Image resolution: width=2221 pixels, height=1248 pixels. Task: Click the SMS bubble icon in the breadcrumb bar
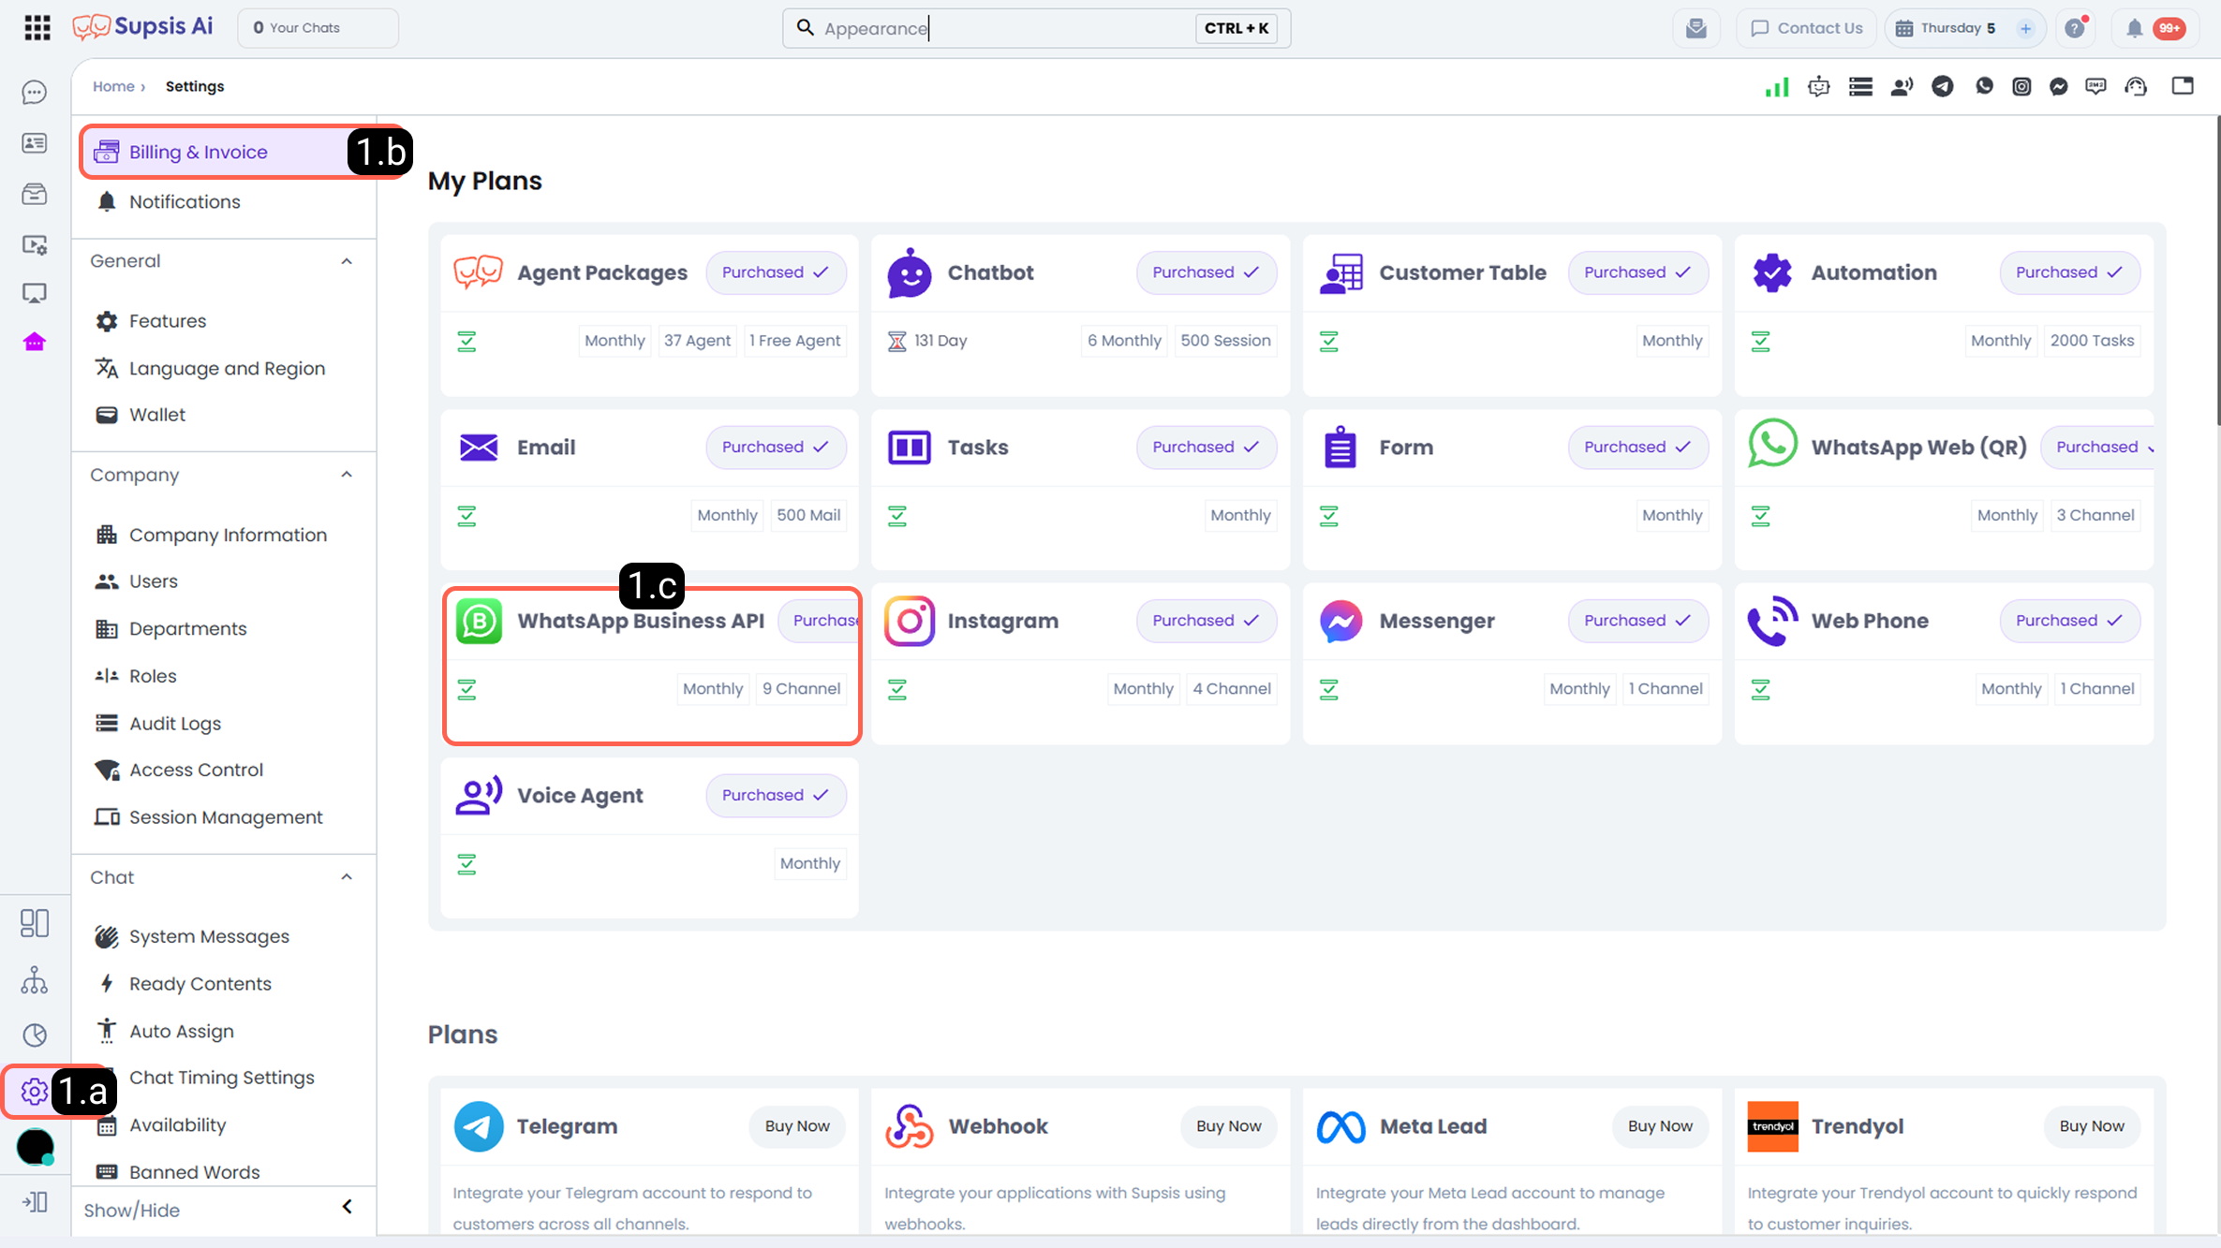(x=2095, y=87)
